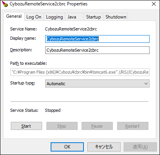
Task: Switch to the General tab
Action: click(14, 16)
